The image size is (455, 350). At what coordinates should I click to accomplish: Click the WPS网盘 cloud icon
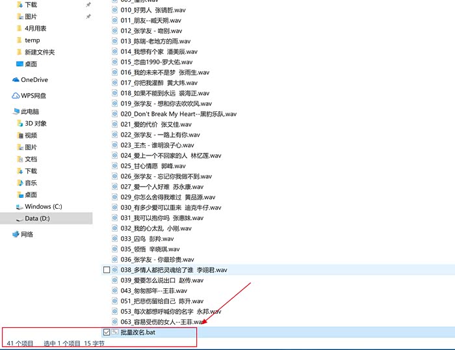pyautogui.click(x=16, y=96)
